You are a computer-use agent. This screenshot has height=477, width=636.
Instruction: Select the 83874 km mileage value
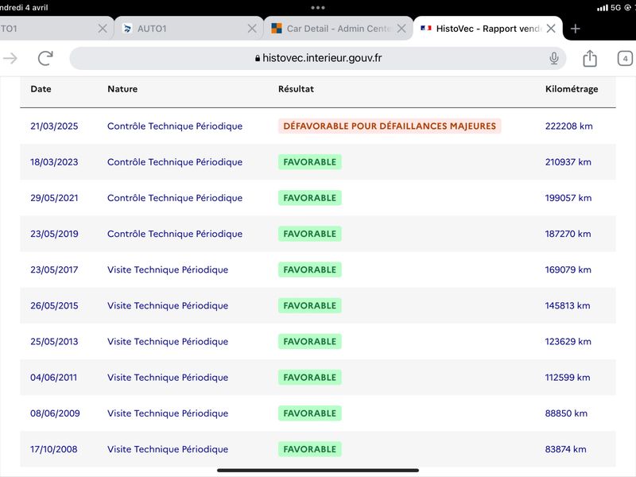(x=565, y=449)
